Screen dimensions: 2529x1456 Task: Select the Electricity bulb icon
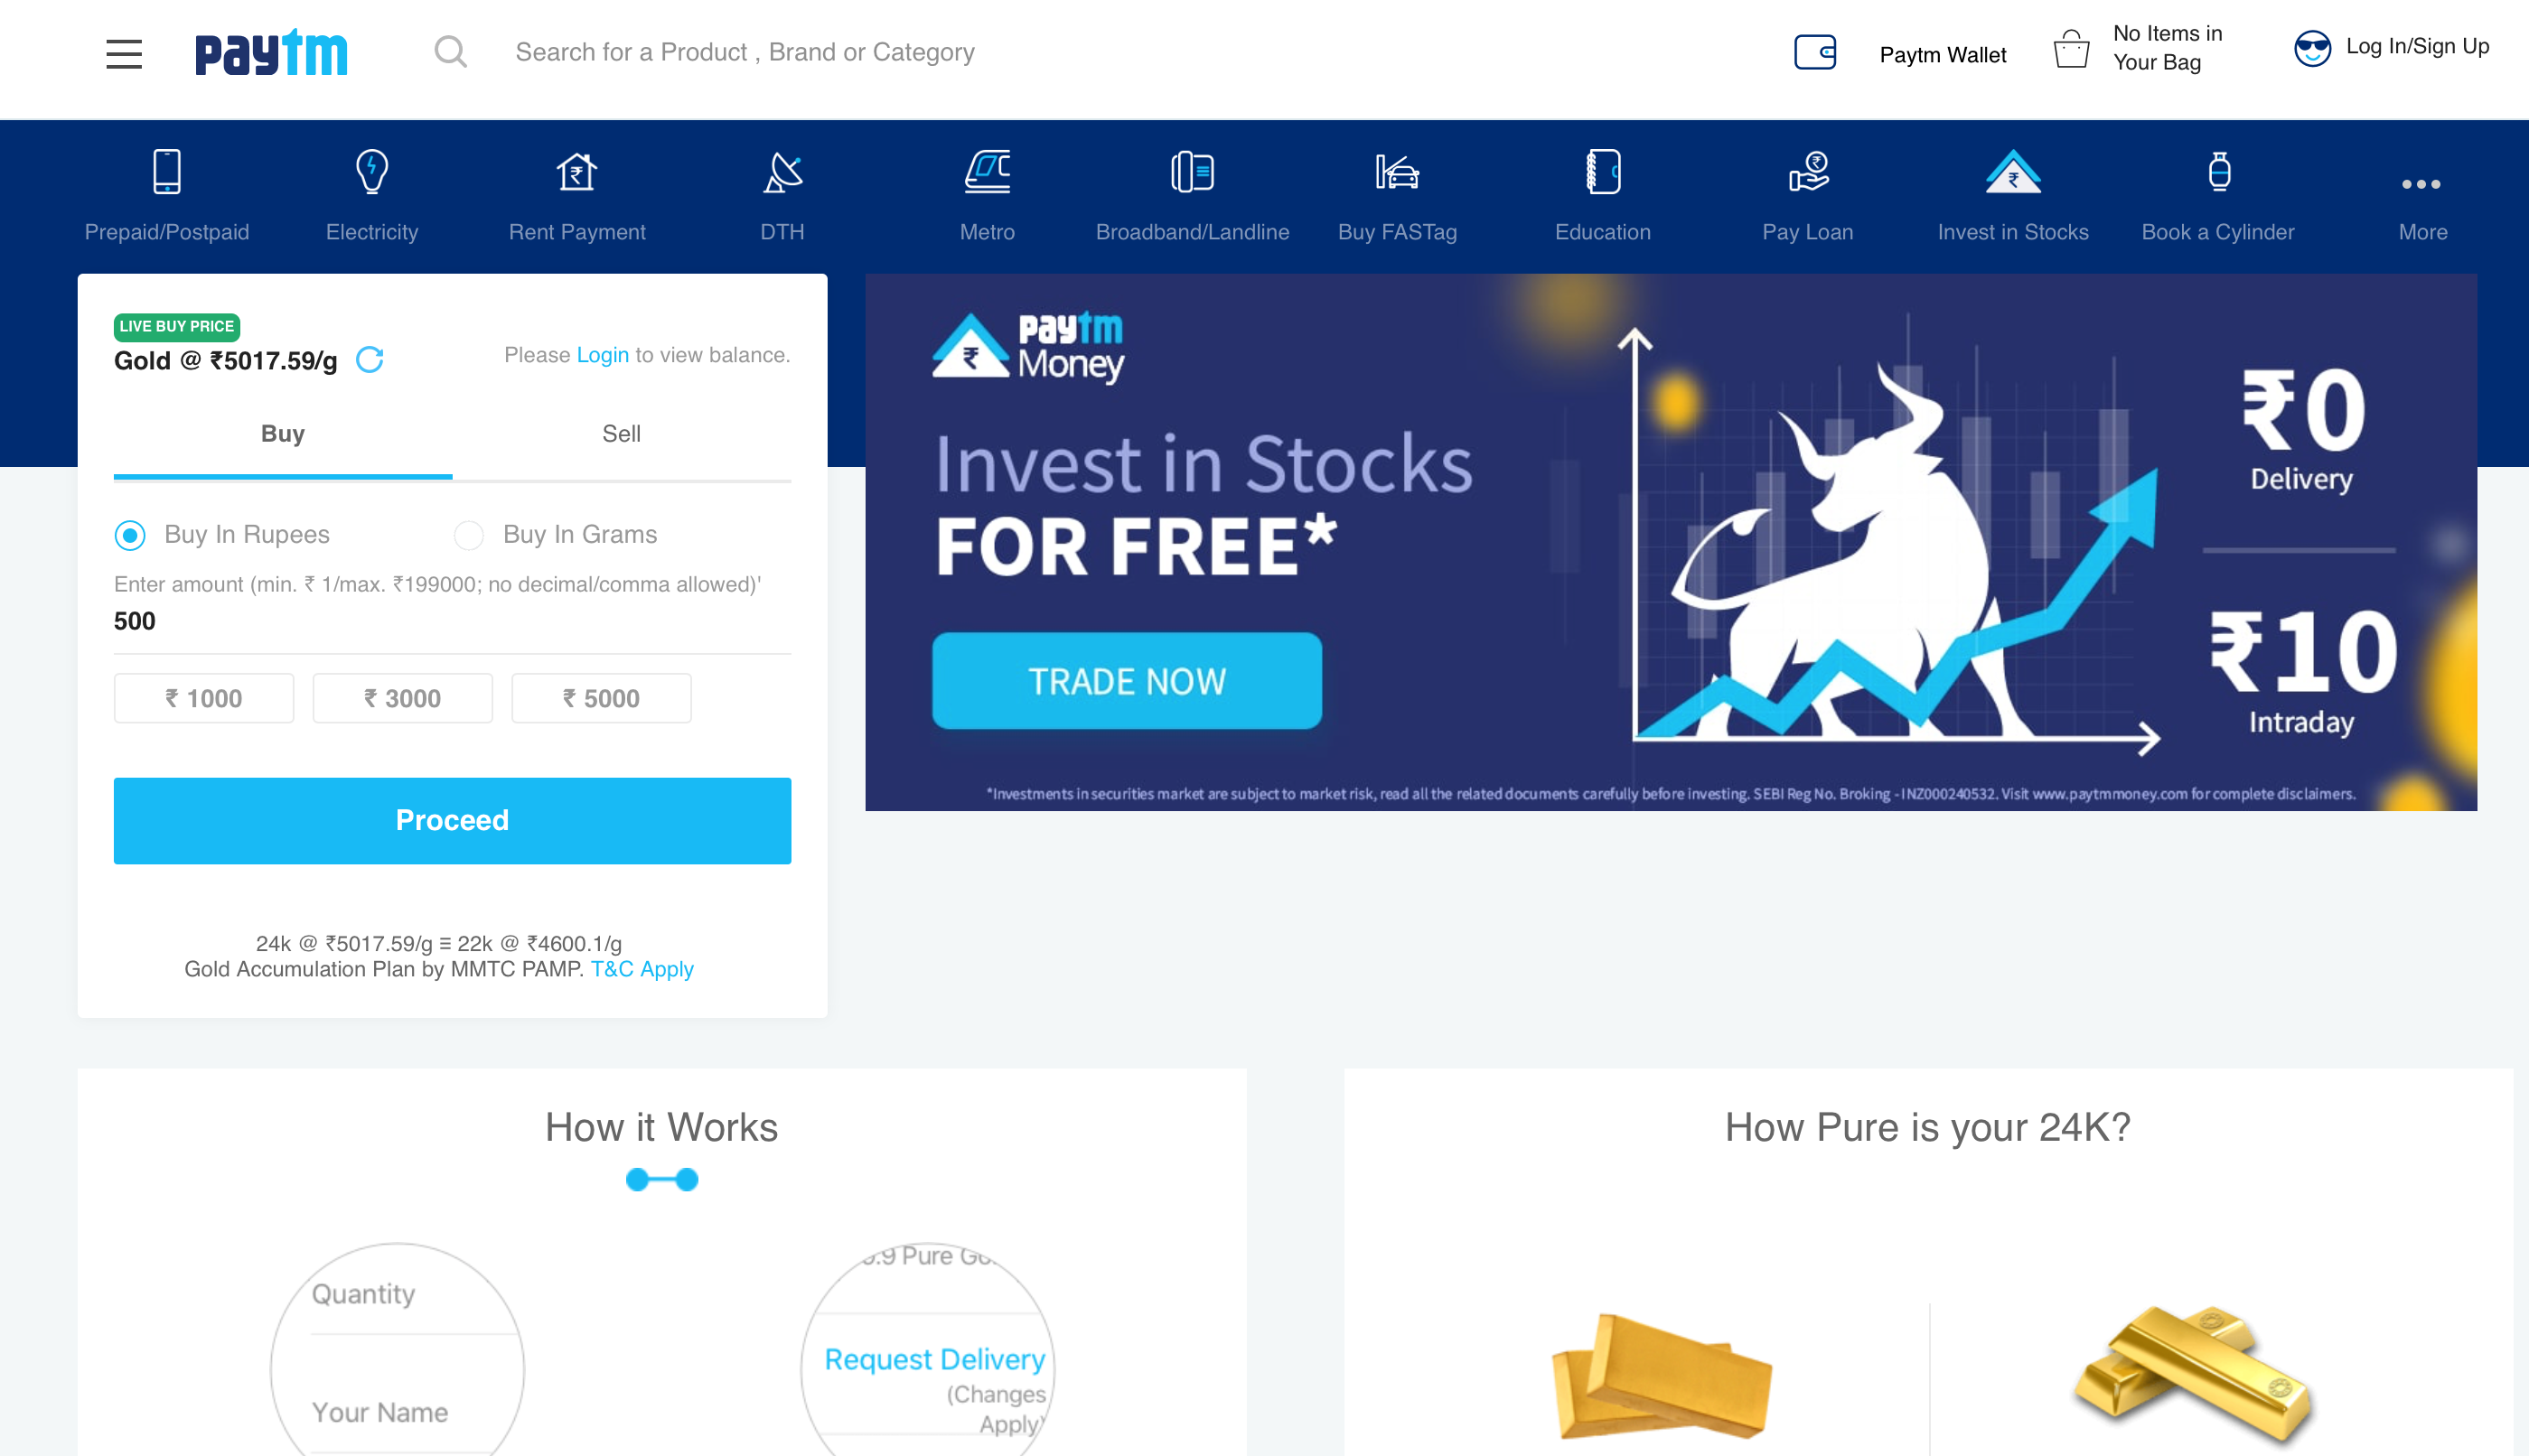tap(372, 172)
